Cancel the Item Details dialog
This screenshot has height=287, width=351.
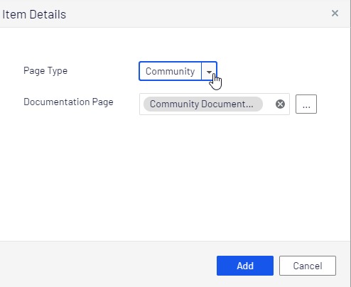308,266
